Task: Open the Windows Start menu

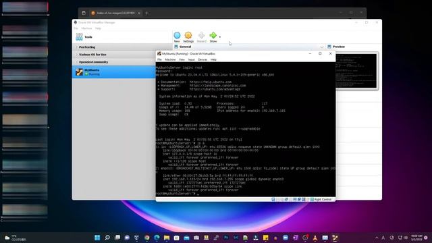Action: pyautogui.click(x=97, y=238)
